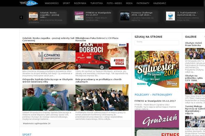This screenshot has height=136, width=205.
Task: Click the Galerie section heading
Action: [191, 37]
